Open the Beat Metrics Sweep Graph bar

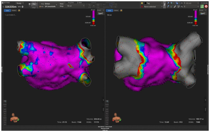click(x=105, y=127)
